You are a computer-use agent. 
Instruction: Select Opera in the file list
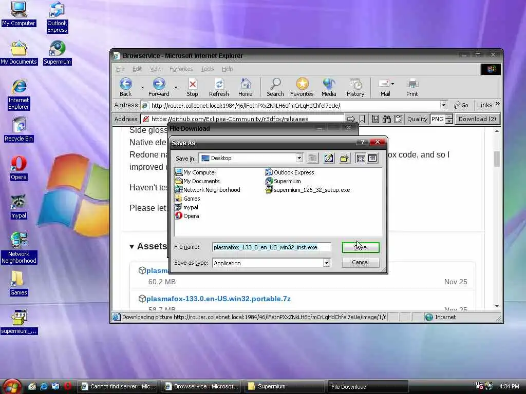[187, 216]
